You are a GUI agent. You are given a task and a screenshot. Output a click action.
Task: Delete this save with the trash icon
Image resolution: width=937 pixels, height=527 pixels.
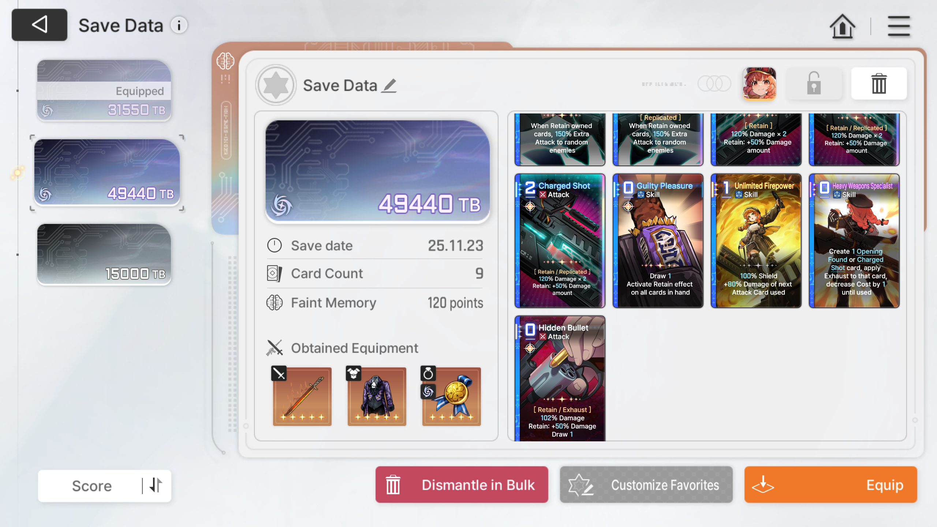pos(879,83)
